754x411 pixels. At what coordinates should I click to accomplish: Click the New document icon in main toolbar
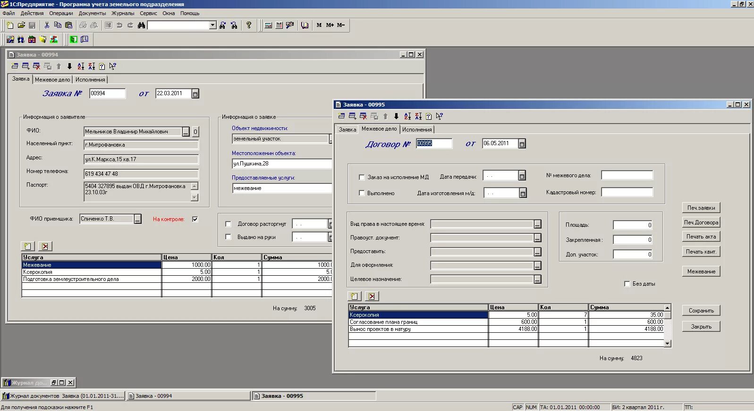10,25
